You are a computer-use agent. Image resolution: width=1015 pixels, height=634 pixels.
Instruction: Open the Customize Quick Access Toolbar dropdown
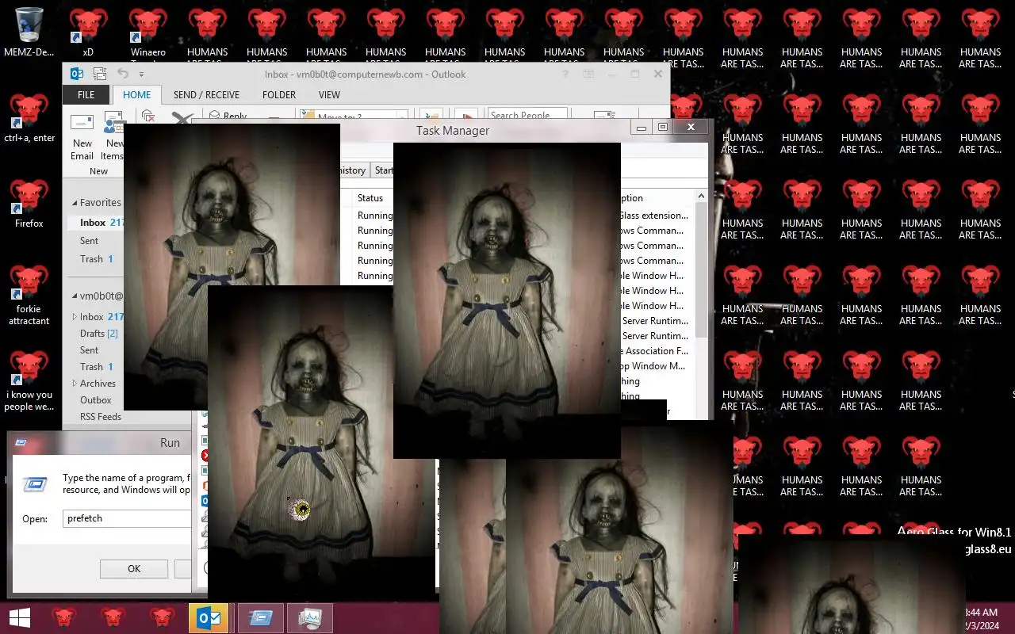(142, 74)
